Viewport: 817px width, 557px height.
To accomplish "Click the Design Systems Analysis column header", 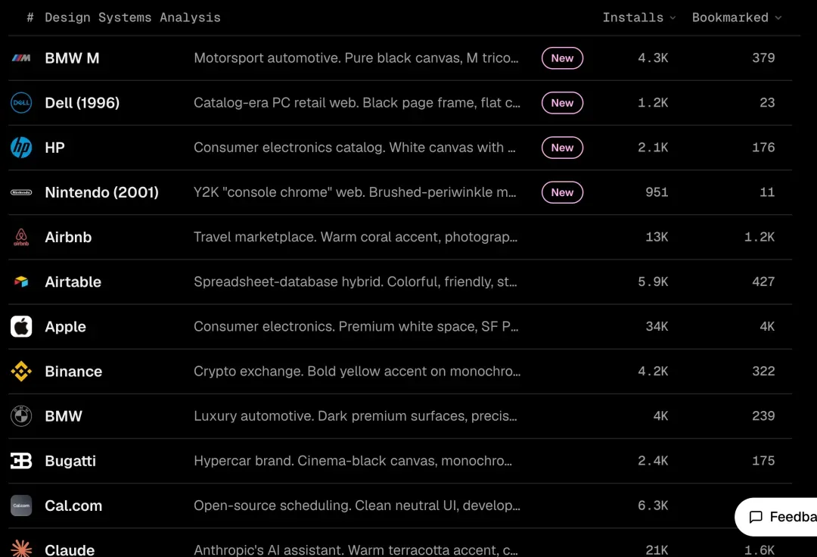I will point(132,17).
